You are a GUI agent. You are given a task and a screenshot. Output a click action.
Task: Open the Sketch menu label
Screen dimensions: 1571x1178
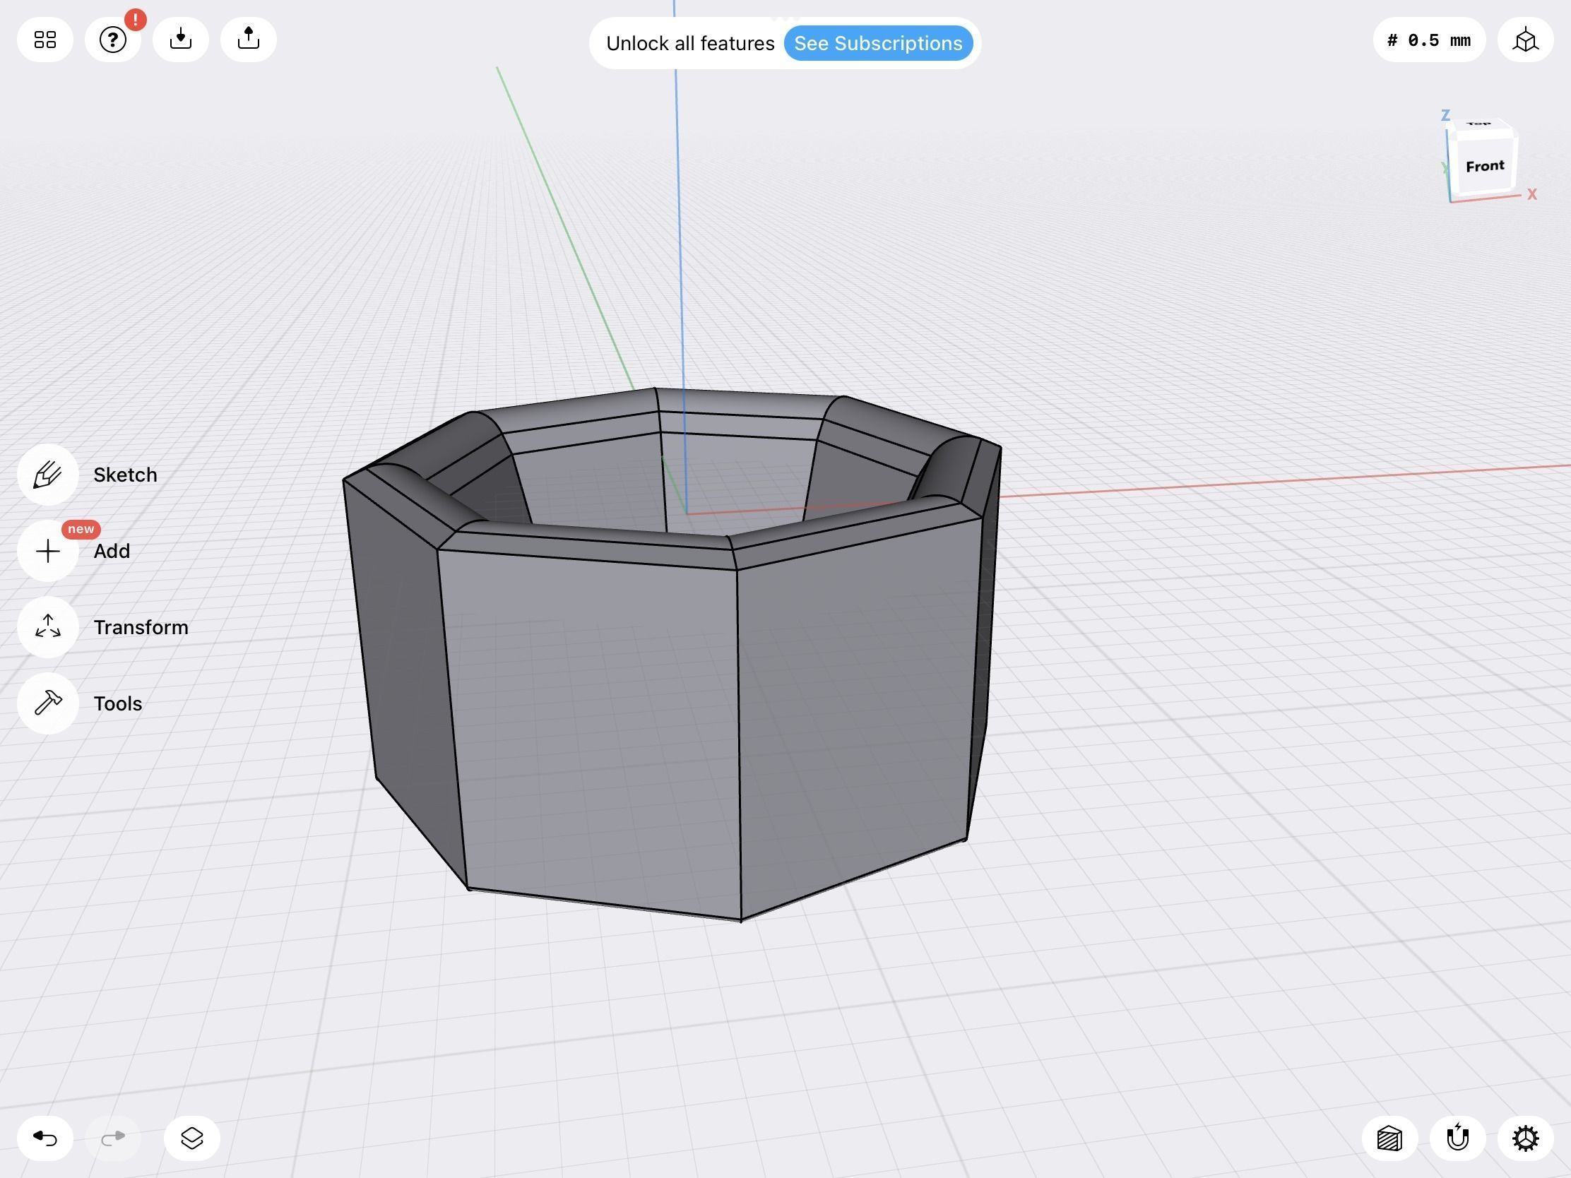pos(125,475)
